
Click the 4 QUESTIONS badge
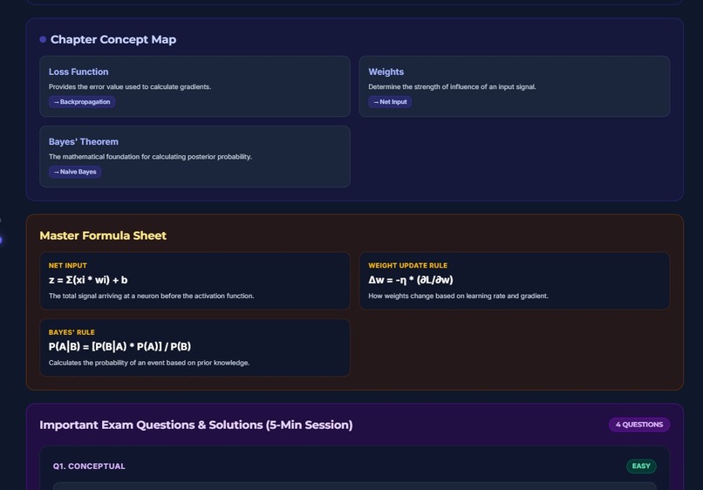[x=639, y=425]
